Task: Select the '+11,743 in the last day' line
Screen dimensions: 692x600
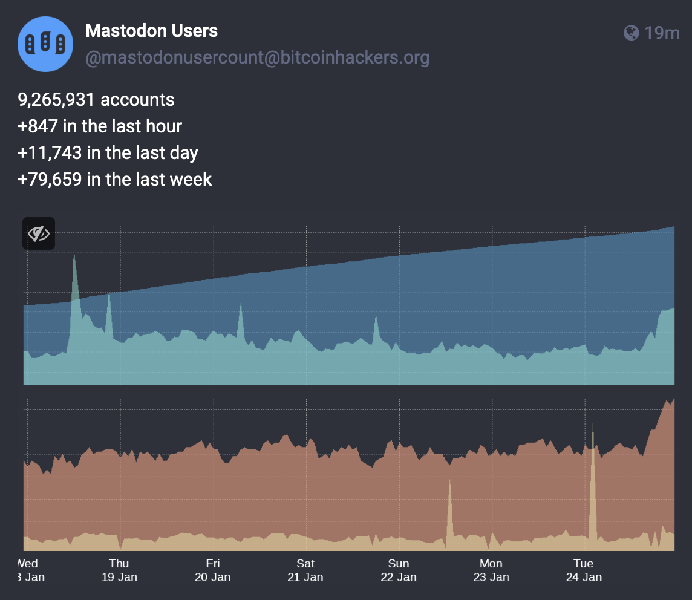Action: [108, 153]
